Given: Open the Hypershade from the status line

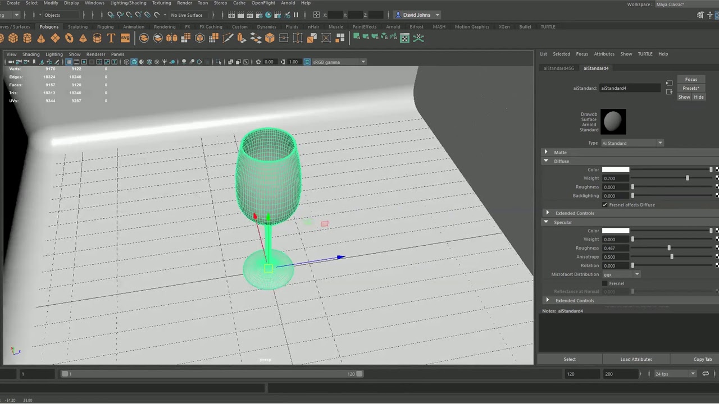Looking at the screenshot, I should coord(268,15).
